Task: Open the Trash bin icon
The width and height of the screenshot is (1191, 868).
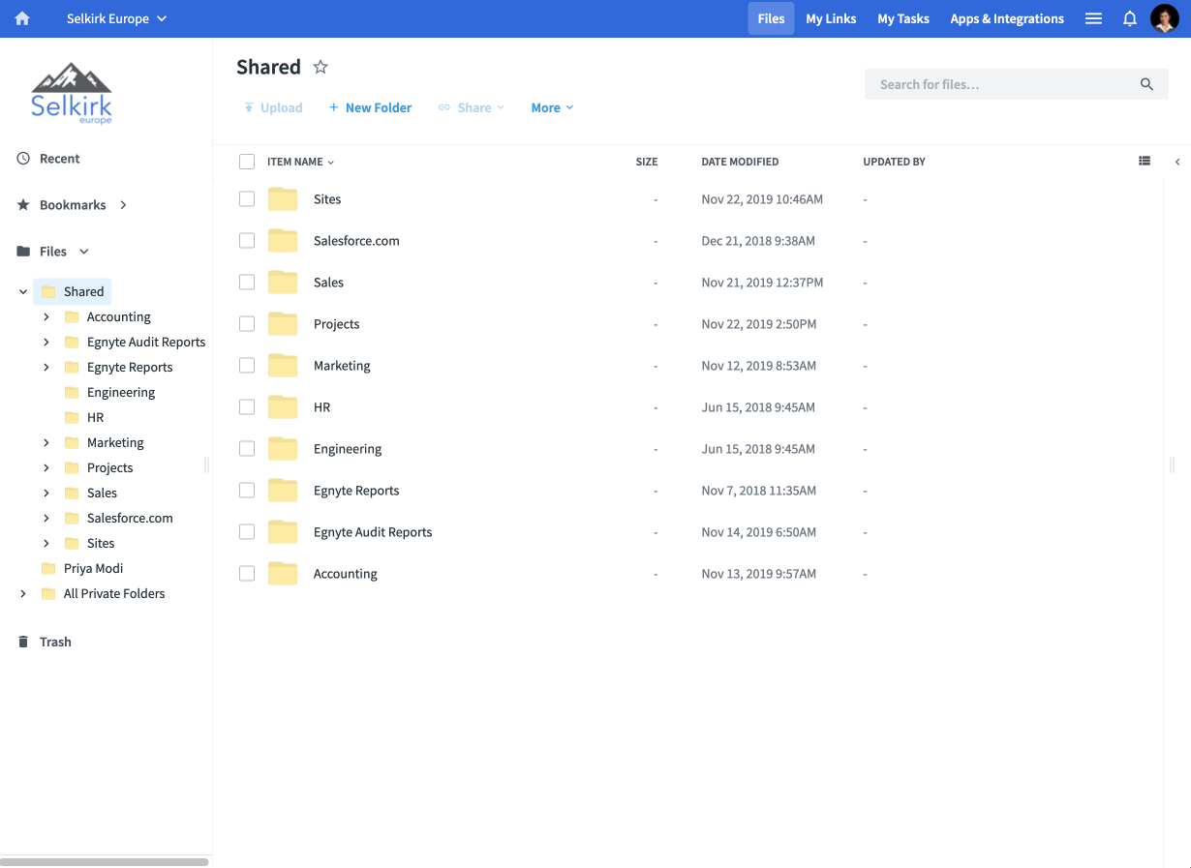Action: [x=23, y=642]
